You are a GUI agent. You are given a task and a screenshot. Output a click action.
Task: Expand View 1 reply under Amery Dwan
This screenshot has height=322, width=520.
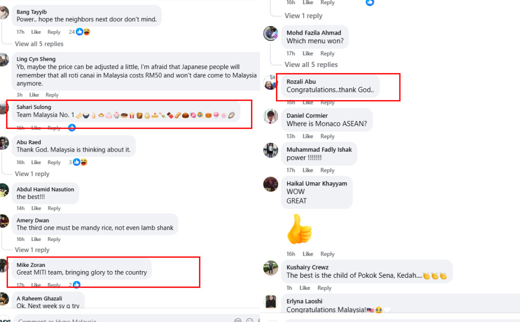(32, 250)
